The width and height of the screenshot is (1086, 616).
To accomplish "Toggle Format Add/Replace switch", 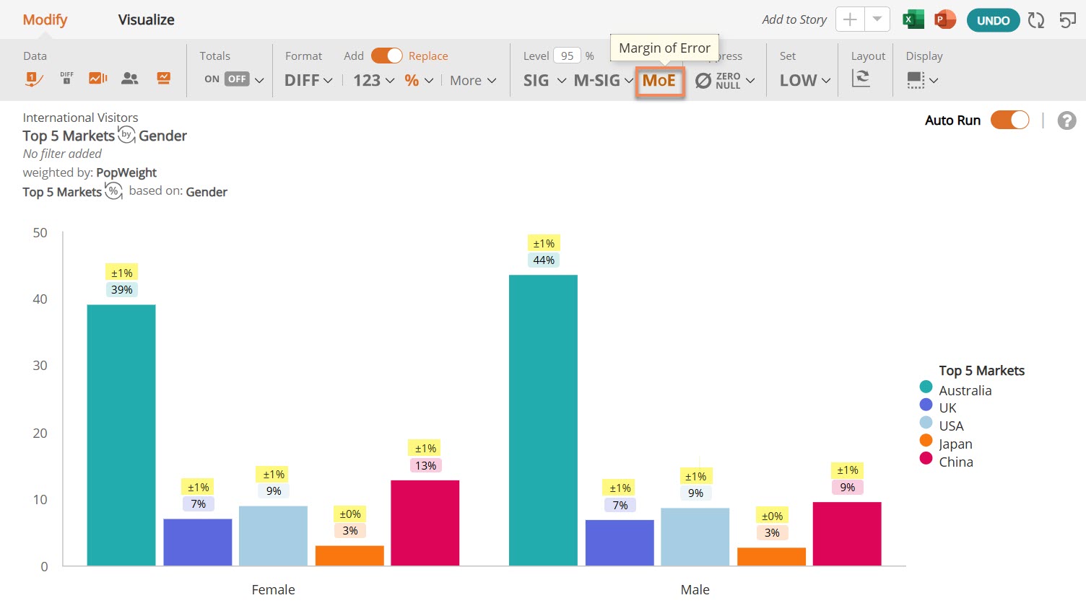I will 386,56.
